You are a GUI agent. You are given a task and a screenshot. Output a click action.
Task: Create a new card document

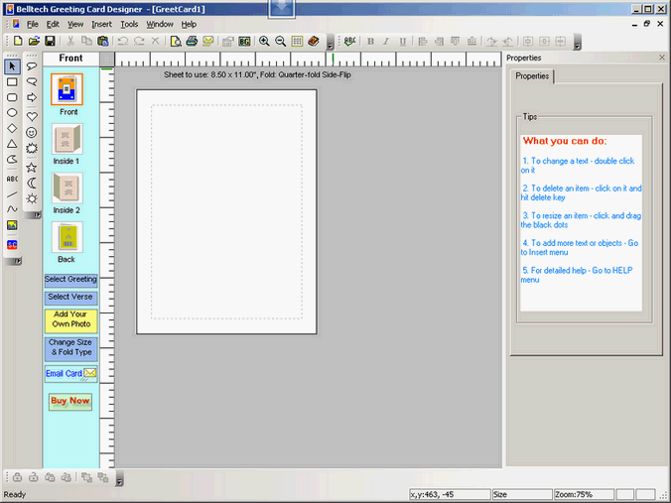tap(18, 41)
